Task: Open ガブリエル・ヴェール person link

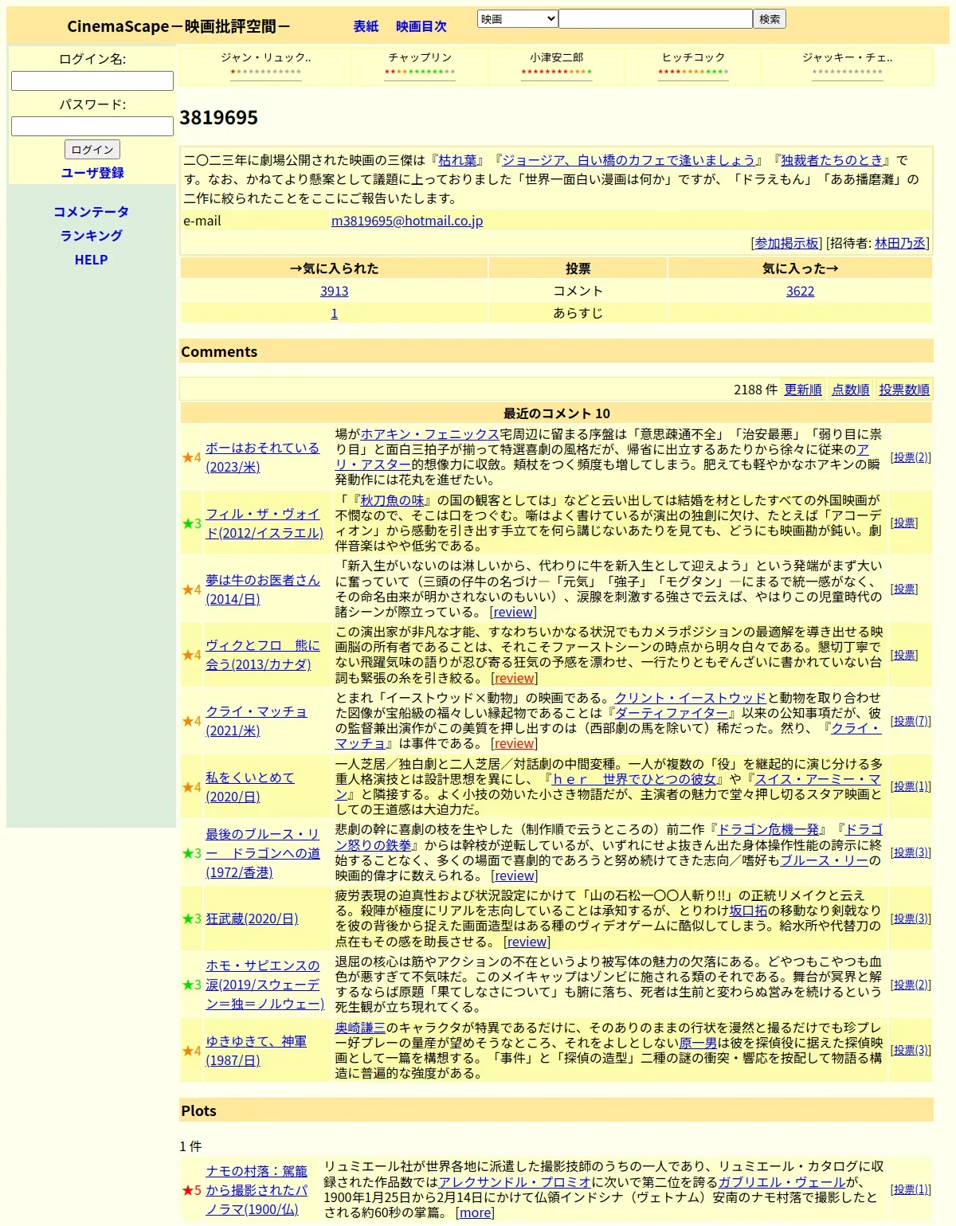Action: [782, 1182]
